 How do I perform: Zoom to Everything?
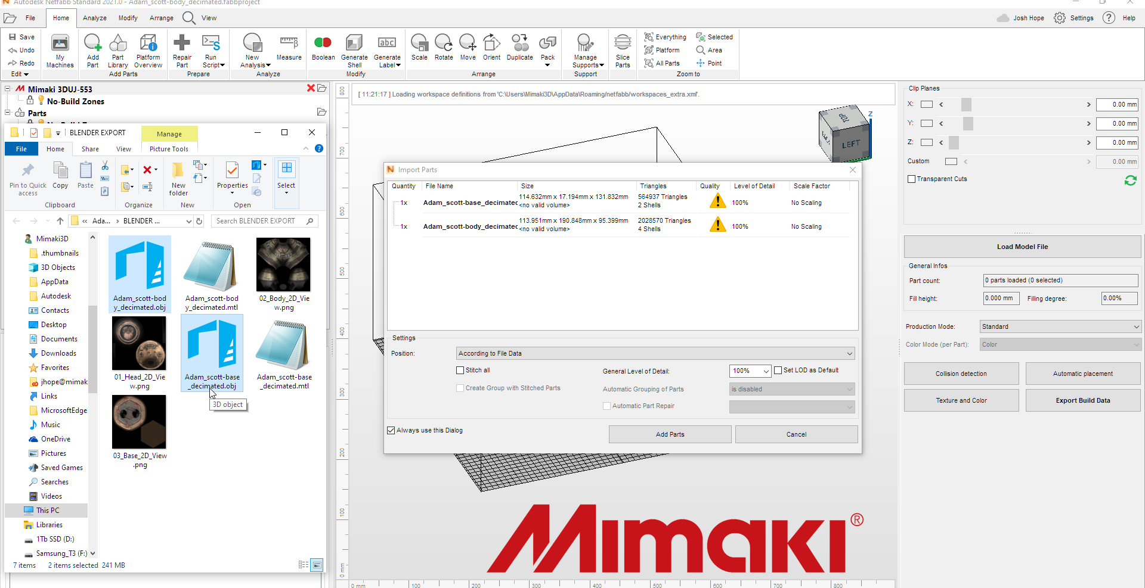(x=665, y=37)
